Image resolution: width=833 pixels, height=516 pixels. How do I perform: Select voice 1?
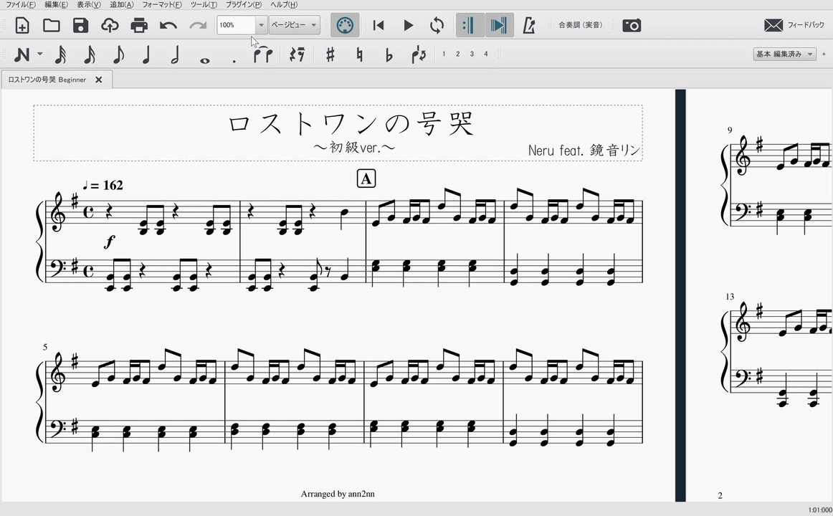point(444,54)
